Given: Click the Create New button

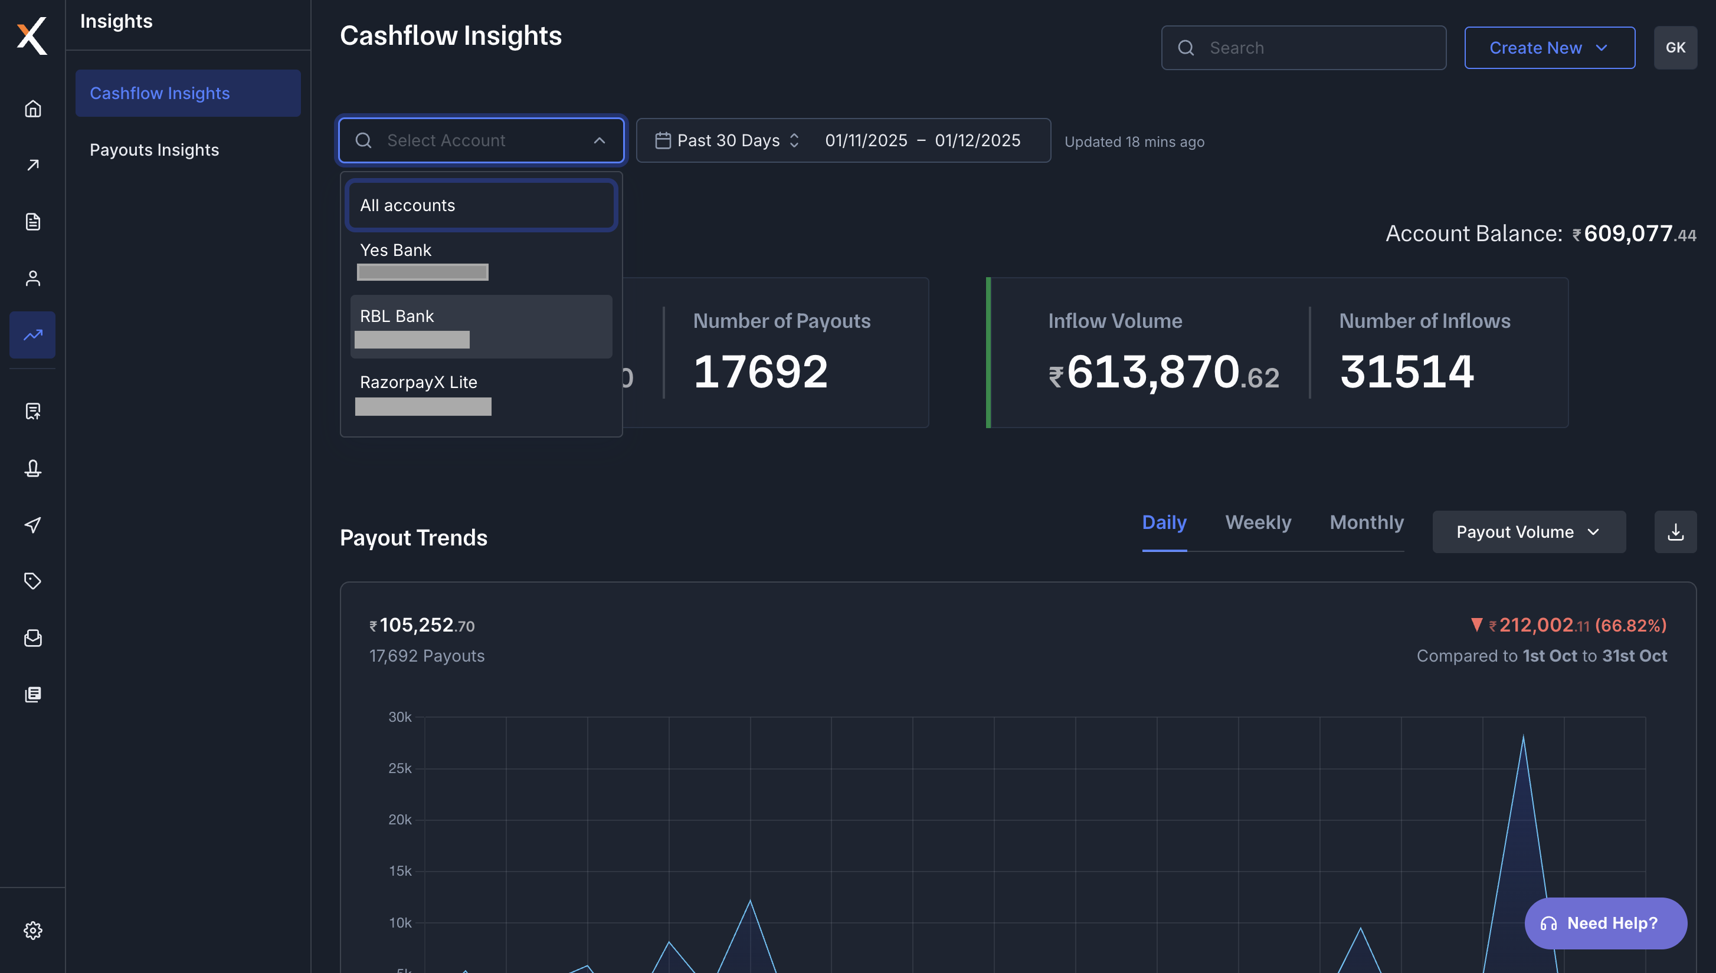Looking at the screenshot, I should click(1550, 47).
